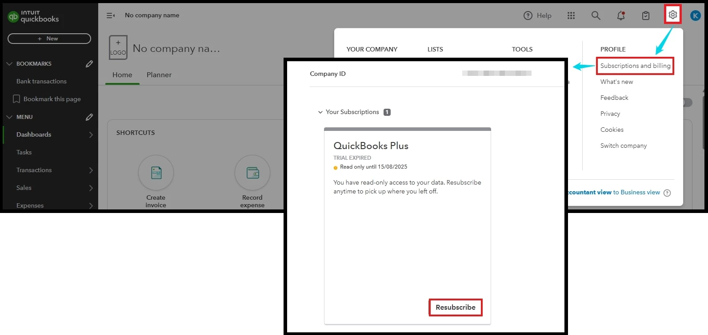
Task: Open Sales in the sidebar
Action: 24,188
